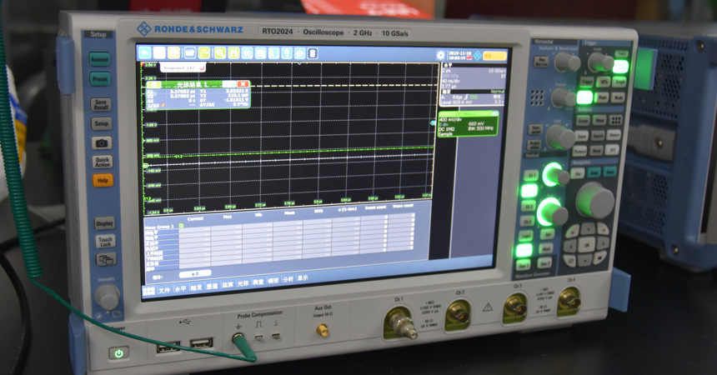Open the 触发 (Trigger) menu

click(196, 287)
